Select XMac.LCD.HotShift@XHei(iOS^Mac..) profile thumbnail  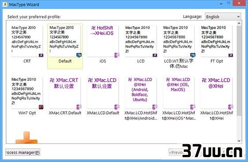[x=179, y=93]
